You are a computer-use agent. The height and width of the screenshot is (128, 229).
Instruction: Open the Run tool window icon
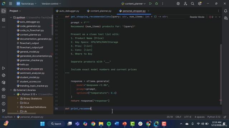4,68
